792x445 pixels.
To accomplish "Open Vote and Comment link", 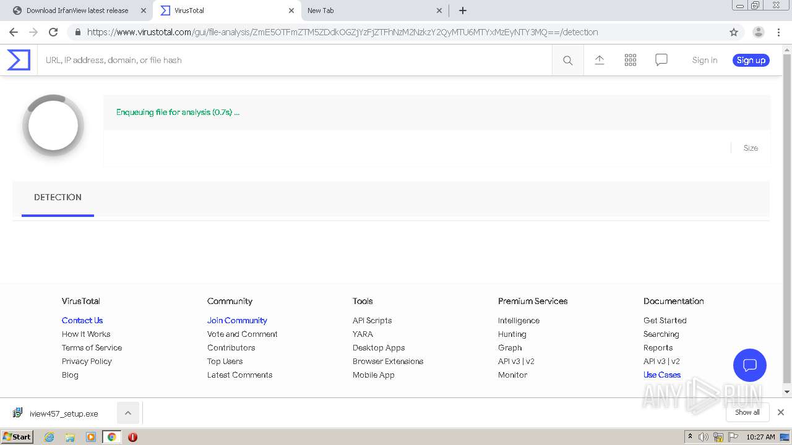I will [x=242, y=334].
